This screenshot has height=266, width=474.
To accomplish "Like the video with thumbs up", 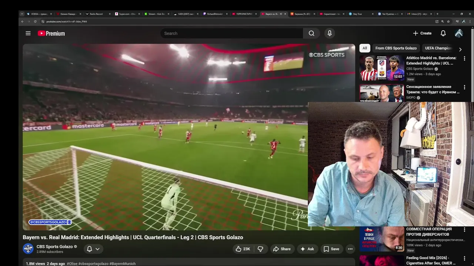I will tap(243, 249).
